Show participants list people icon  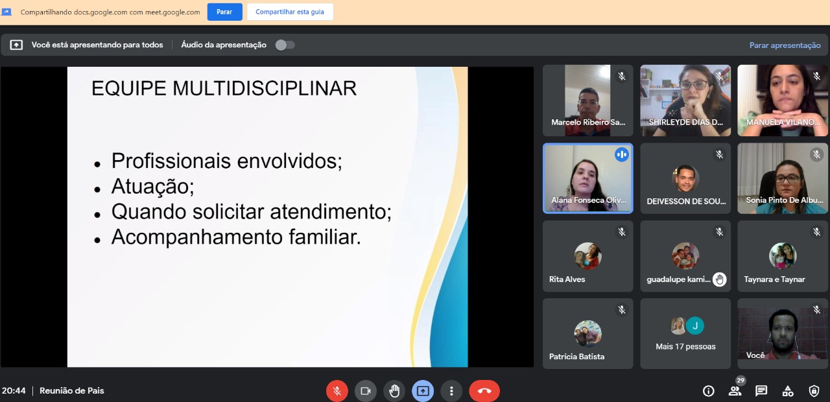coord(735,391)
